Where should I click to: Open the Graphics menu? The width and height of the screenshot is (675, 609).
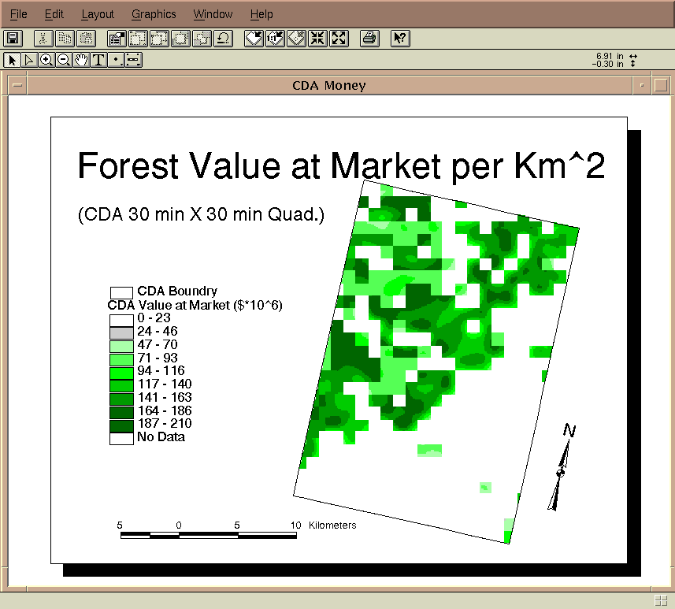(154, 14)
